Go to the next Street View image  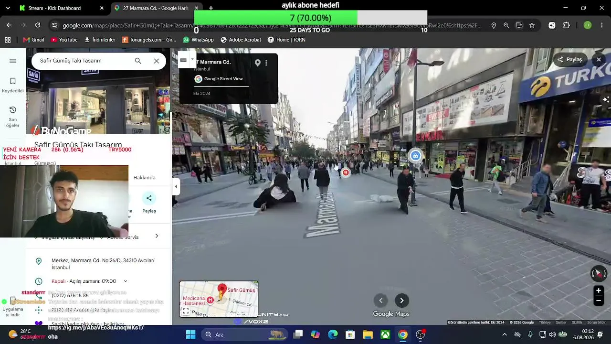pyautogui.click(x=402, y=301)
